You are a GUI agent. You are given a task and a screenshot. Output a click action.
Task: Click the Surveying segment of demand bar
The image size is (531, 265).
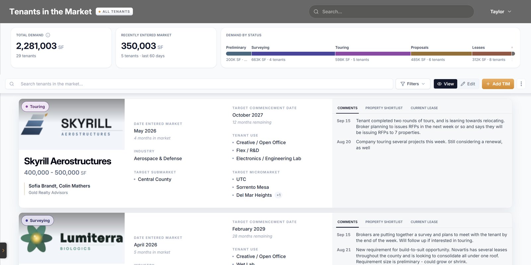[x=293, y=53]
